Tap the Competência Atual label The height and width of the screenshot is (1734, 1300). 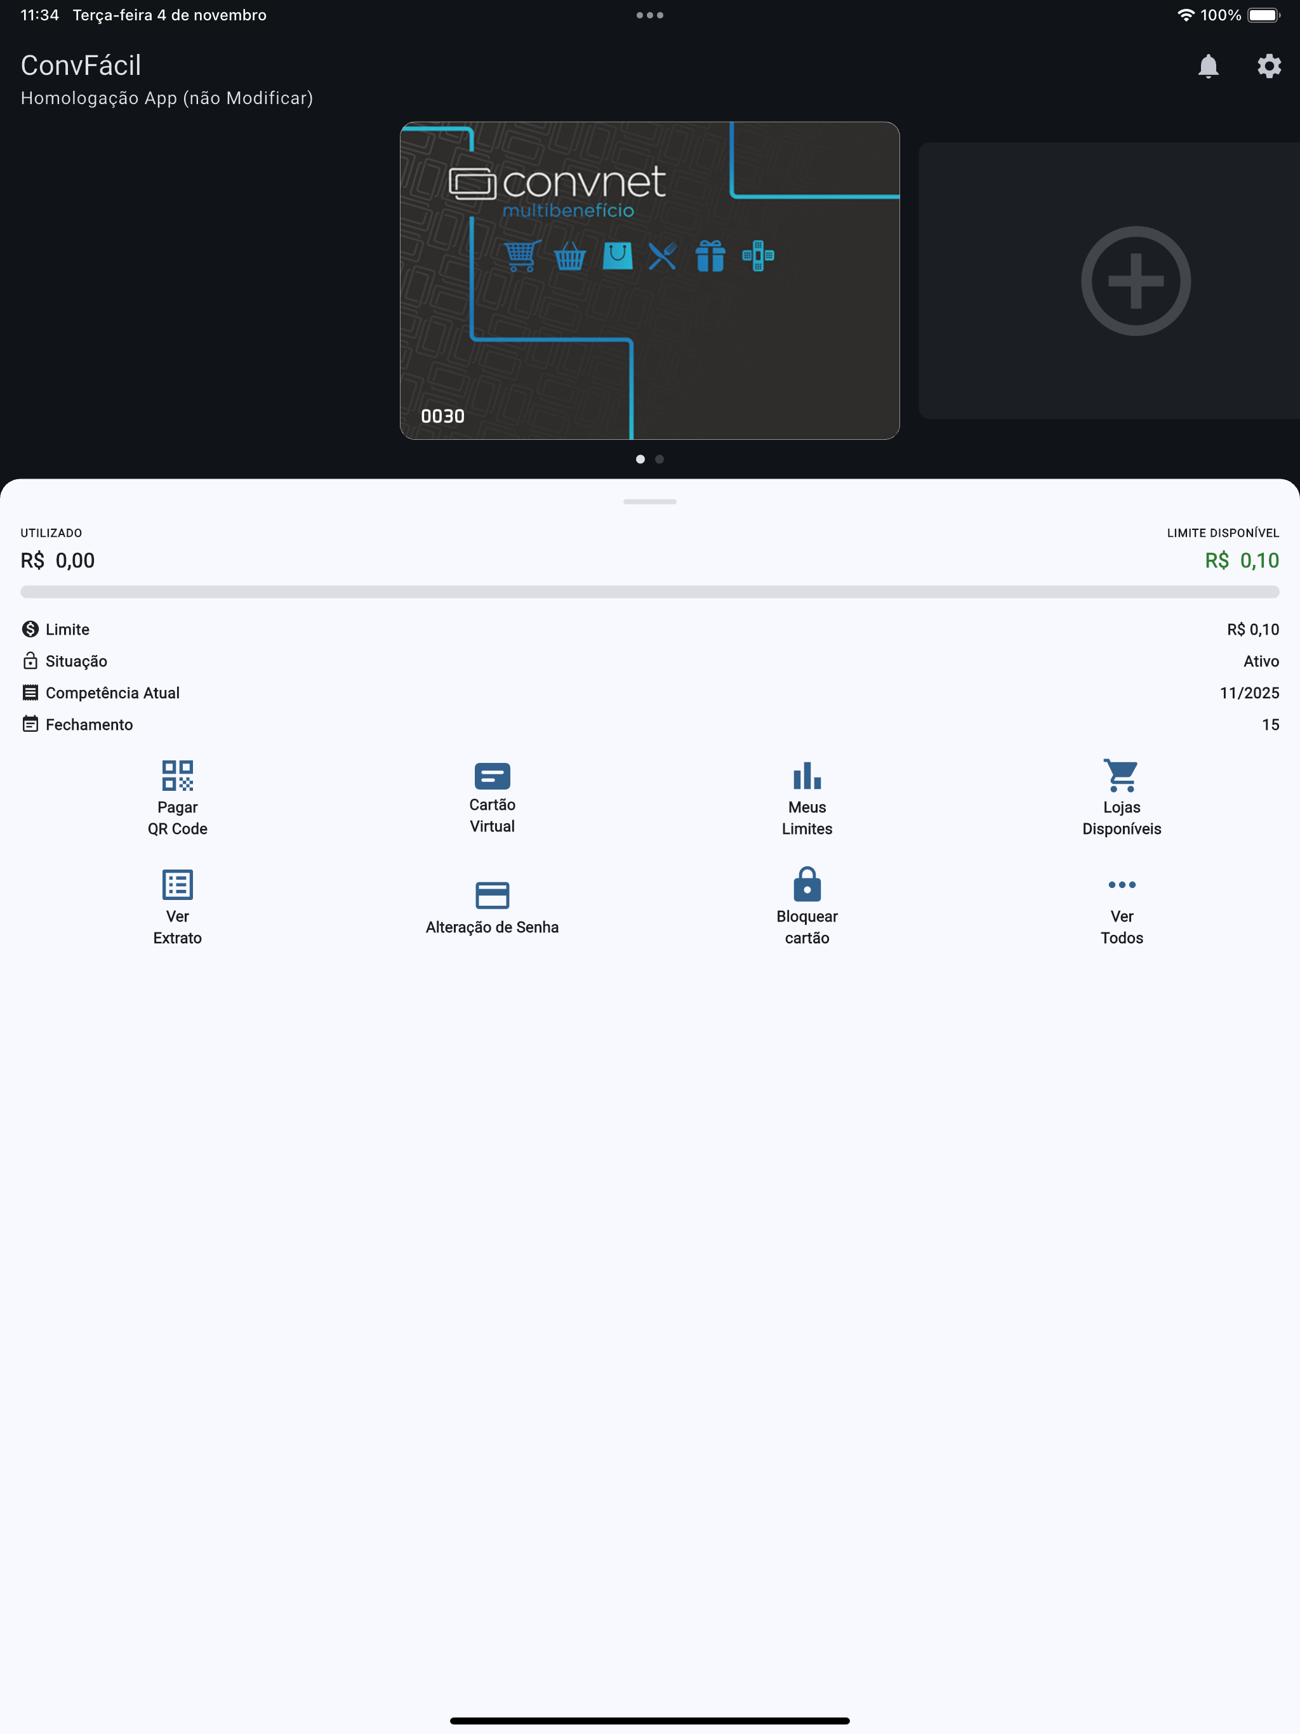(x=112, y=693)
